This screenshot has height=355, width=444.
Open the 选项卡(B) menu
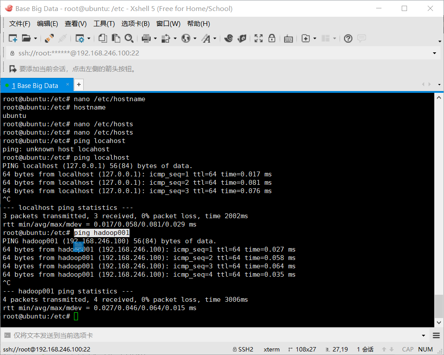[135, 23]
